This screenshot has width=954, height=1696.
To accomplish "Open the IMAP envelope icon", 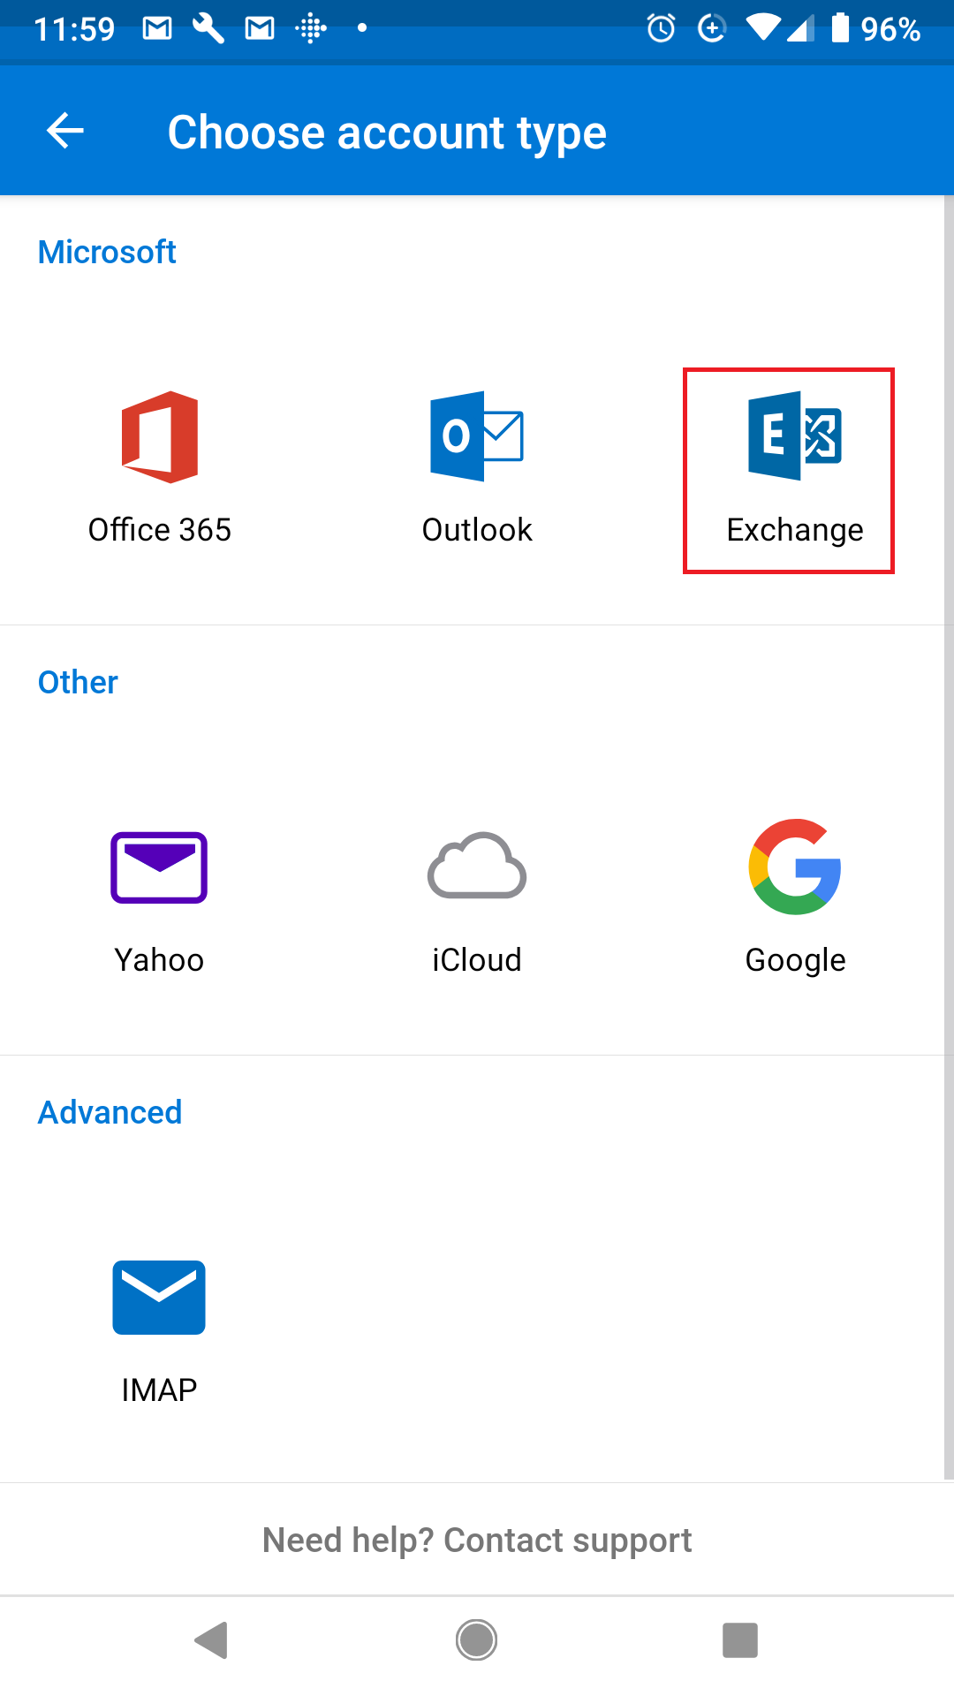I will 159,1297.
